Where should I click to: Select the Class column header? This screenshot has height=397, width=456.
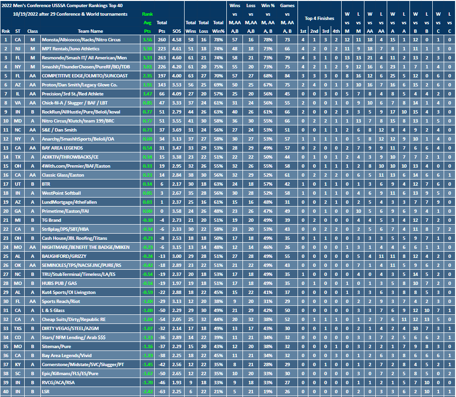33,31
